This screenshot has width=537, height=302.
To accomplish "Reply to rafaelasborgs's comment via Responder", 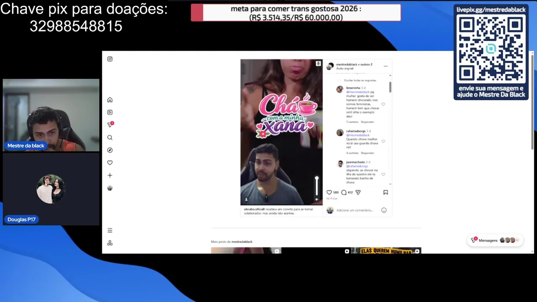I will click(x=368, y=153).
